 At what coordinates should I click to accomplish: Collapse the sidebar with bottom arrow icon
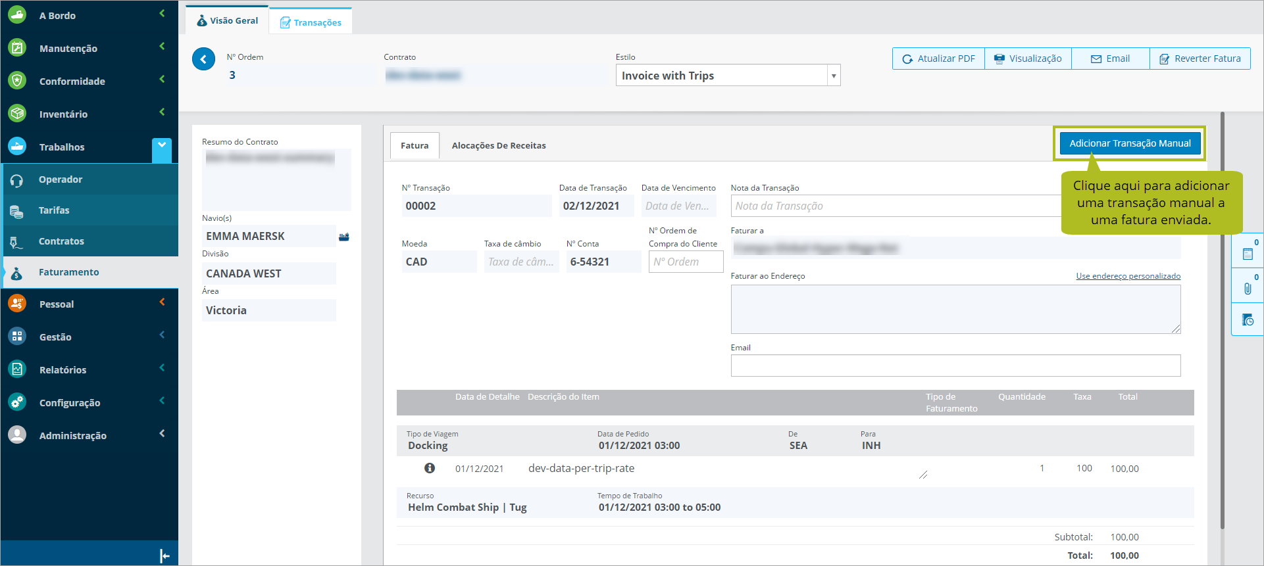[x=164, y=556]
